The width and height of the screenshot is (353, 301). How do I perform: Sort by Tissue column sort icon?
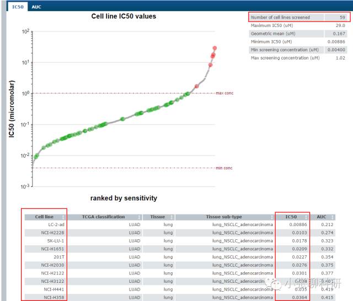click(172, 217)
